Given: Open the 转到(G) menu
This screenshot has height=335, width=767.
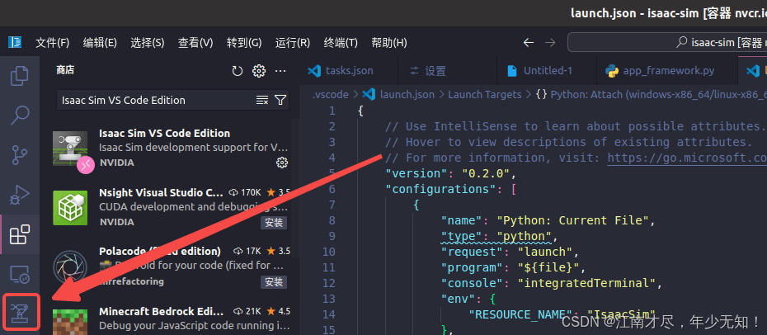Looking at the screenshot, I should (x=244, y=43).
